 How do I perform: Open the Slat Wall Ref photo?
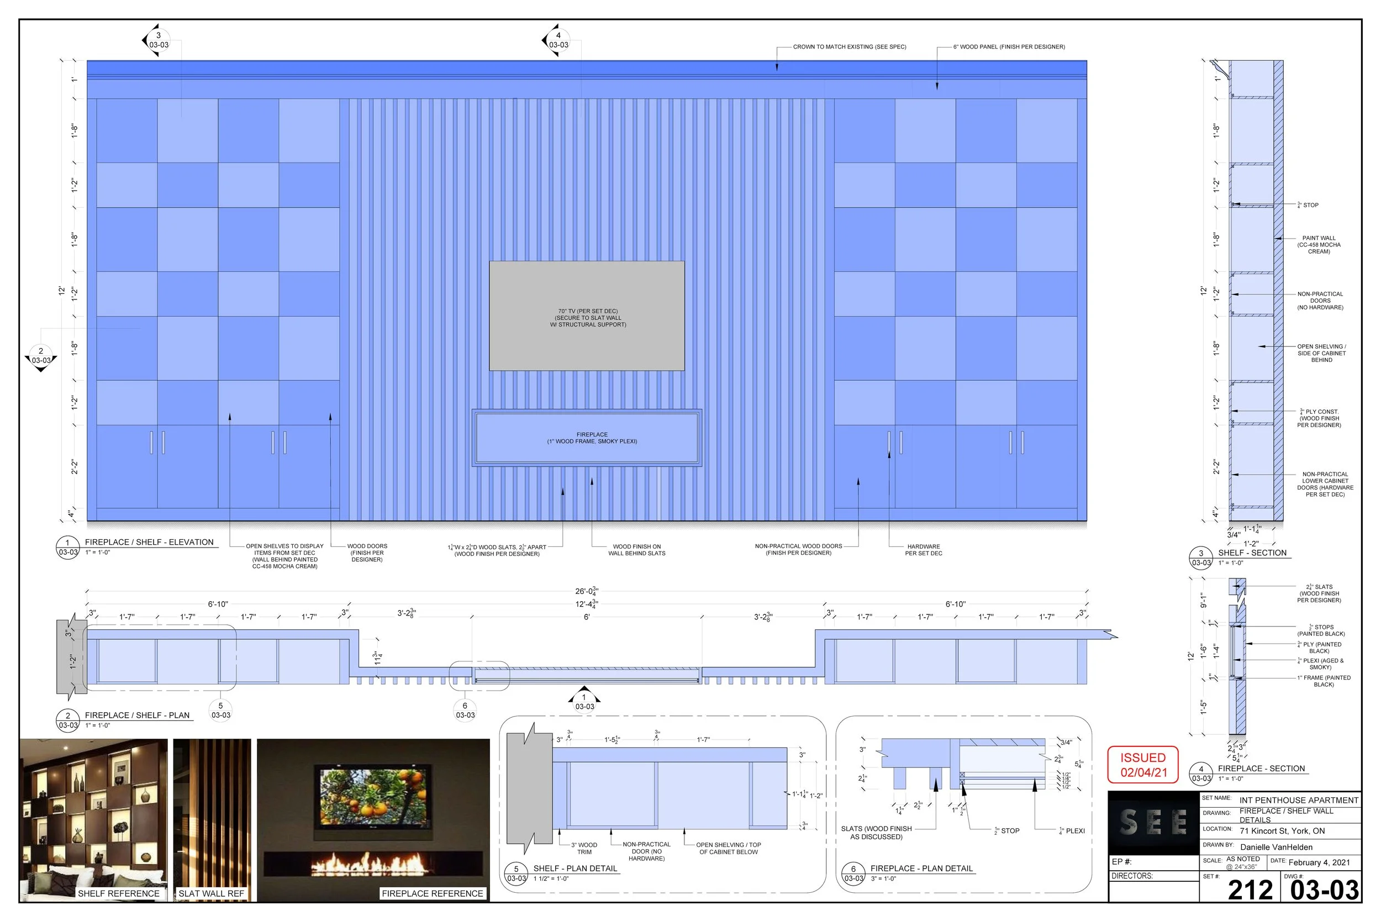tap(212, 817)
